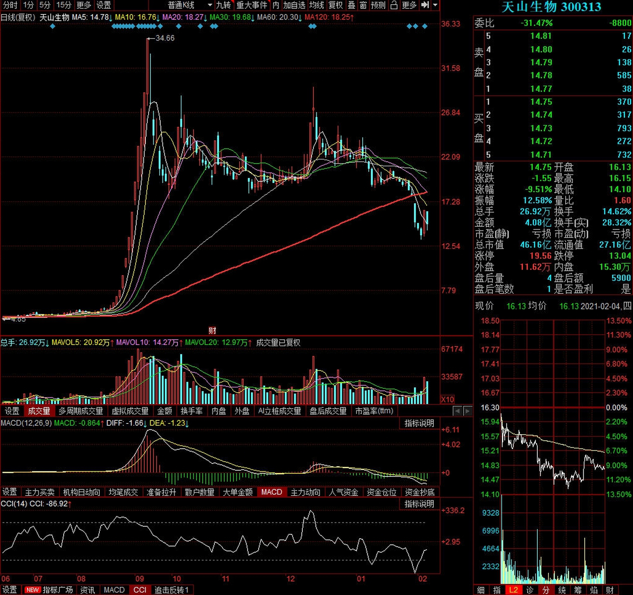Screen dimensions: 633x595
Task: Select 成交量 volume tab
Action: pos(39,411)
